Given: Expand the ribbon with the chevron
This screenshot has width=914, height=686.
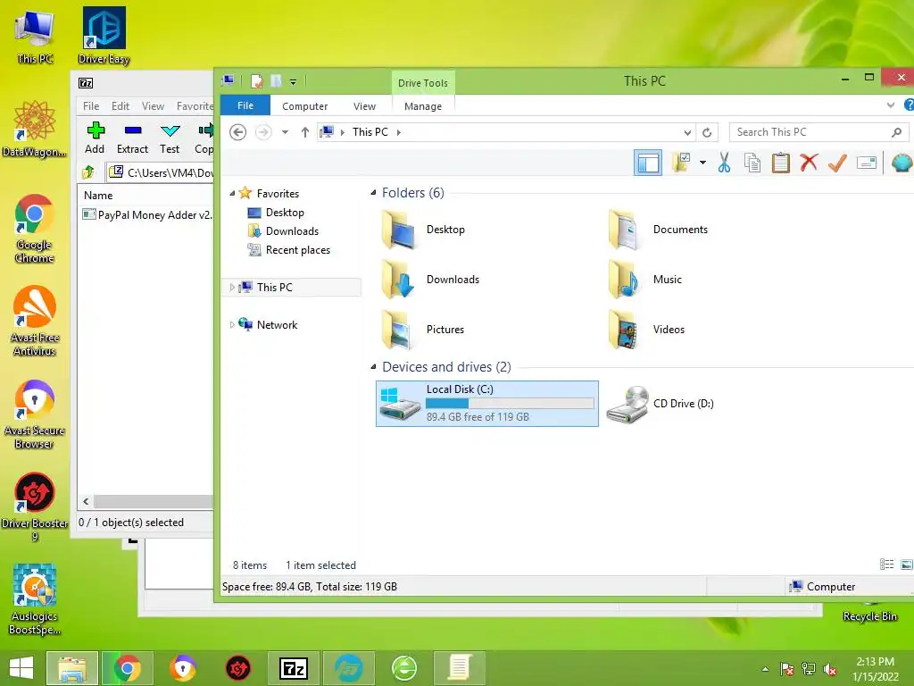Looking at the screenshot, I should (x=890, y=105).
